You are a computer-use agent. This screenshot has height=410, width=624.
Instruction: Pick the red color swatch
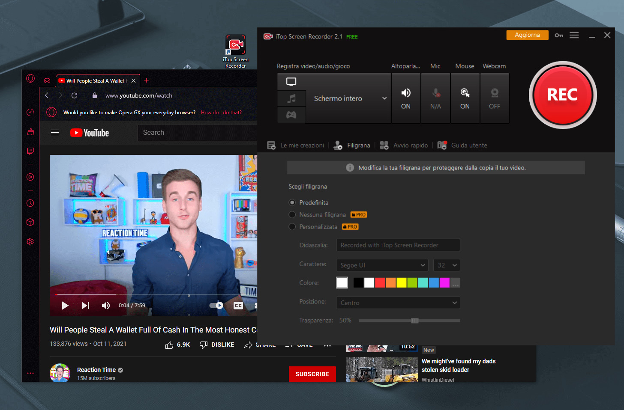click(x=380, y=282)
